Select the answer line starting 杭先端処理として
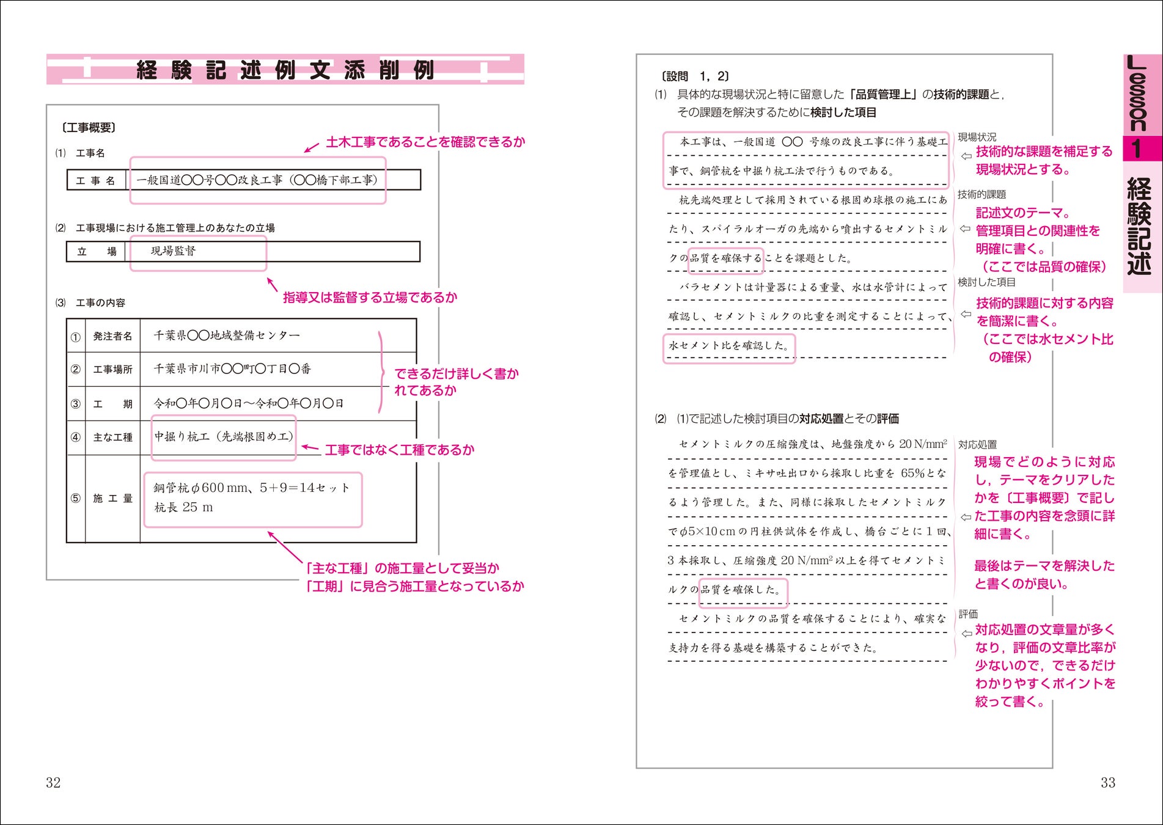1163x825 pixels. point(813,200)
